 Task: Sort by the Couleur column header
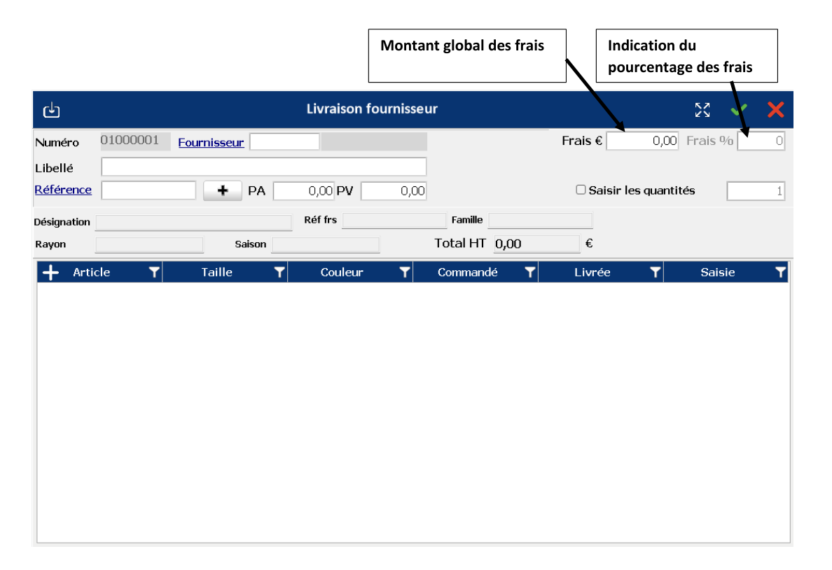pos(342,272)
